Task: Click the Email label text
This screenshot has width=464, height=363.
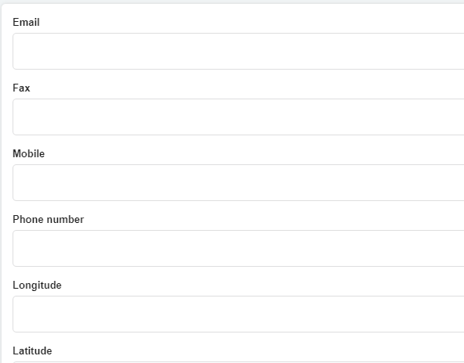Action: tap(26, 22)
